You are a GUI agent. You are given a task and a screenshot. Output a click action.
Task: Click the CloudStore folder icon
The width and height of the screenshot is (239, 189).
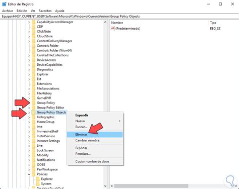pyautogui.click(x=34, y=36)
